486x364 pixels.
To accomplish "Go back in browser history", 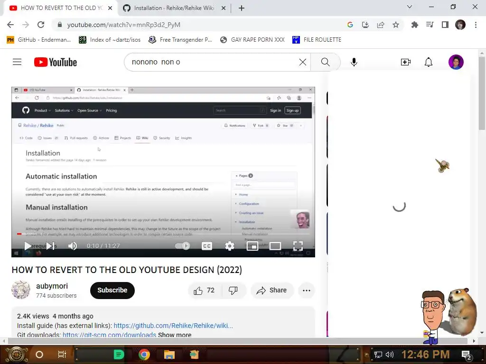I will pyautogui.click(x=10, y=25).
